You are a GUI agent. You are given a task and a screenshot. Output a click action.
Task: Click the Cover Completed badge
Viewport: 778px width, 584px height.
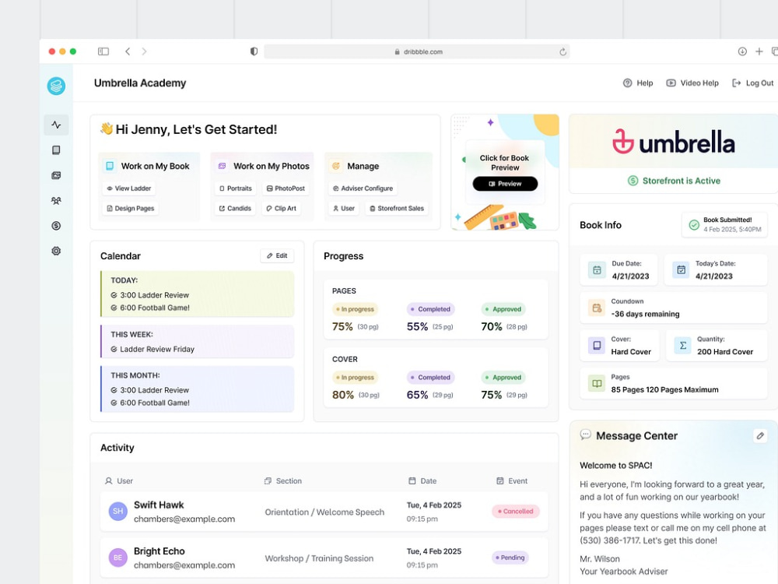(431, 378)
